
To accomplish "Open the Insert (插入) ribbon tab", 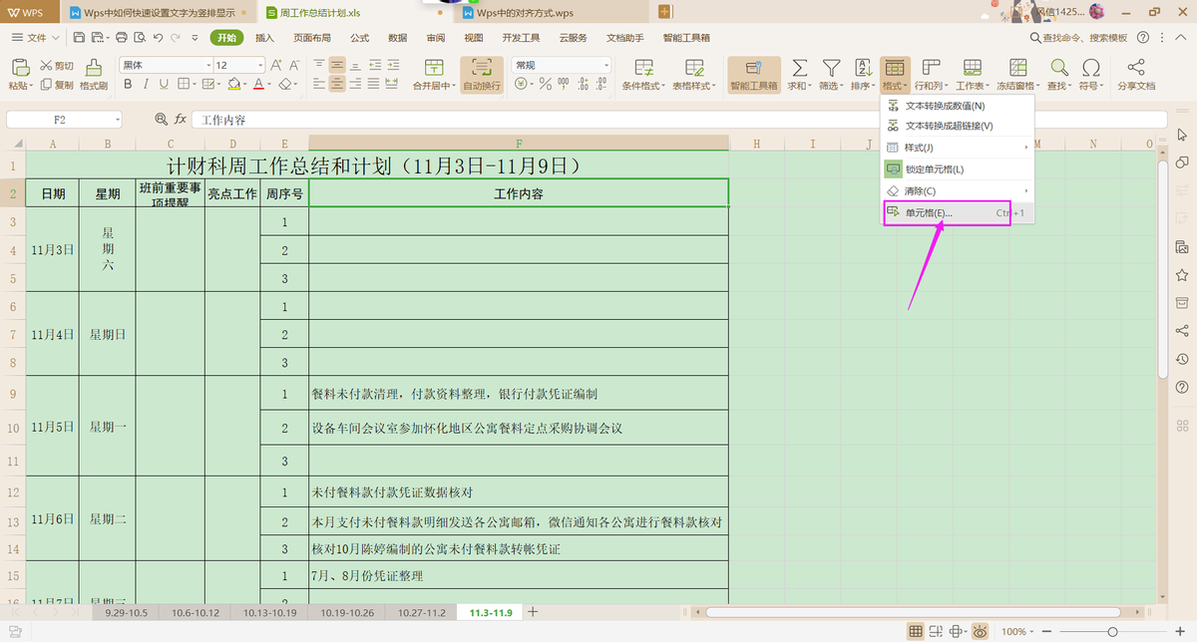I will pyautogui.click(x=264, y=38).
